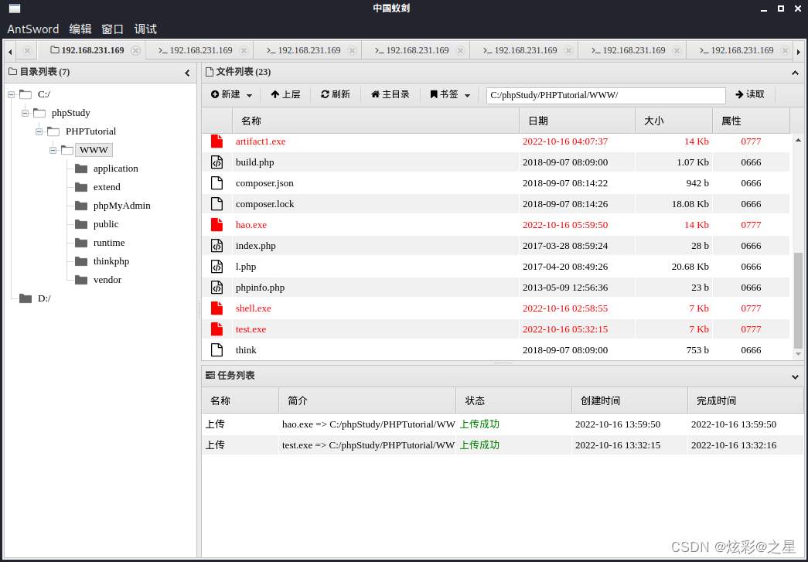Click the runtime folder icon in tree
808x562 pixels.
tap(81, 243)
